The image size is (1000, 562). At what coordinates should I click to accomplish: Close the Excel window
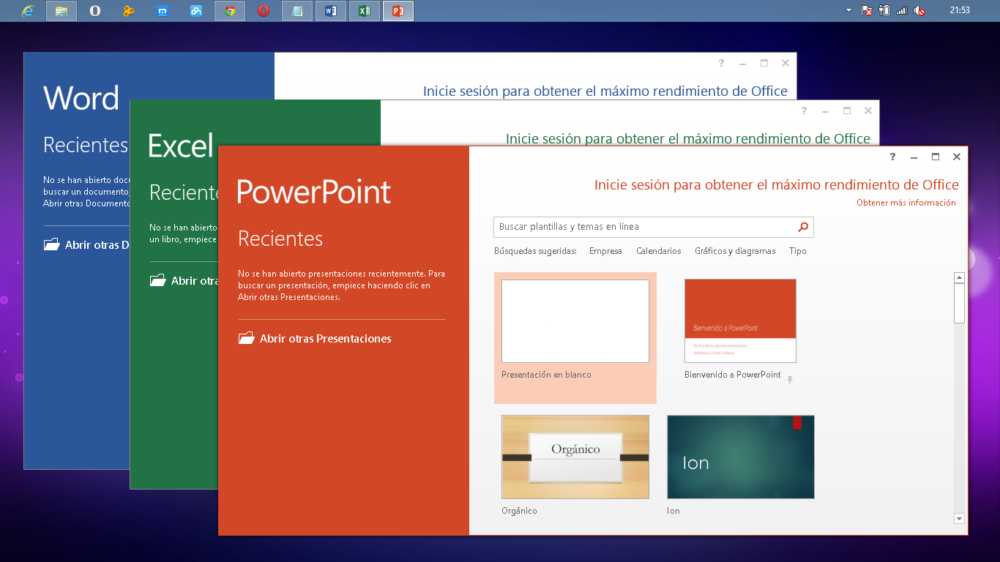868,110
